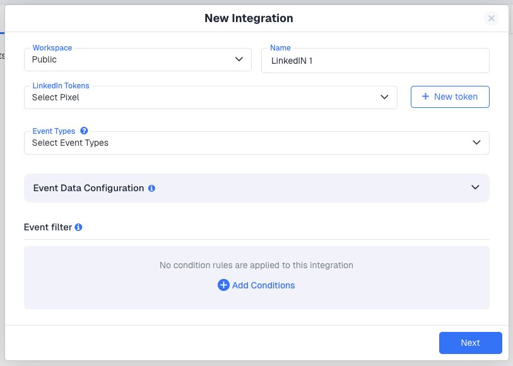Screen dimensions: 513x366
Task: Click the Add Conditions link
Action: tap(263, 285)
